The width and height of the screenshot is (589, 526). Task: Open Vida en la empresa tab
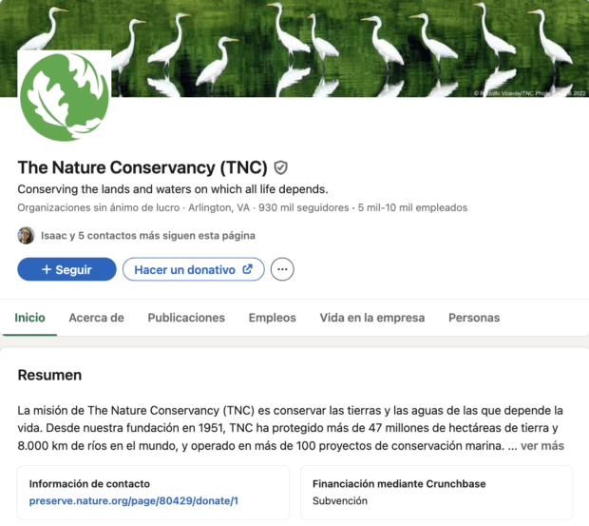click(x=371, y=318)
